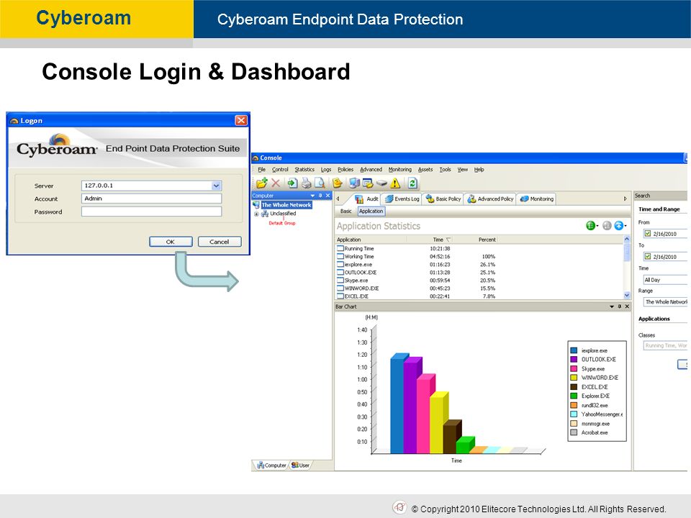The height and width of the screenshot is (518, 691).
Task: Click the iexplore.exe blue legend swatch
Action: [x=574, y=350]
